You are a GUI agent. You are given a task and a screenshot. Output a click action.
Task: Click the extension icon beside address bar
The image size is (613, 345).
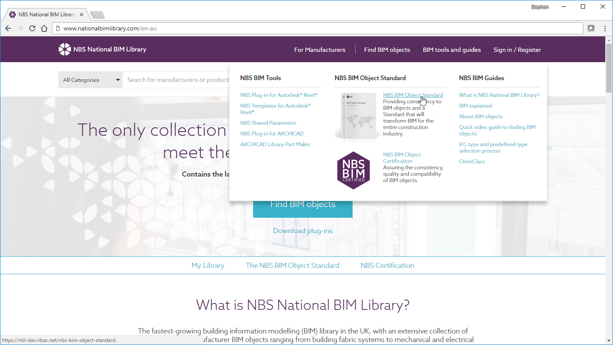click(x=591, y=28)
